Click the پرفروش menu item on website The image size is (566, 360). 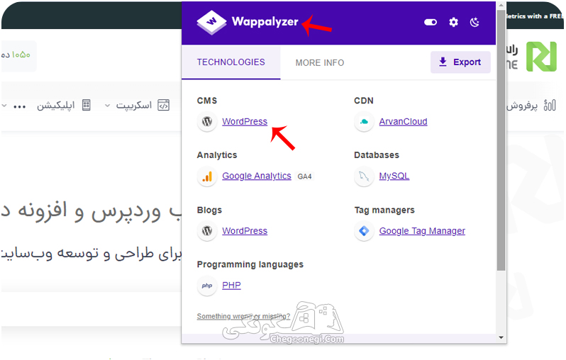tap(522, 106)
